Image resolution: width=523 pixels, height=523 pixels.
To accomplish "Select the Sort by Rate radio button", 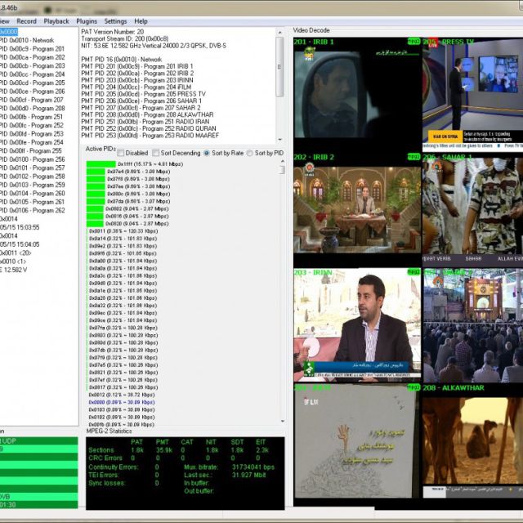I will tap(207, 153).
